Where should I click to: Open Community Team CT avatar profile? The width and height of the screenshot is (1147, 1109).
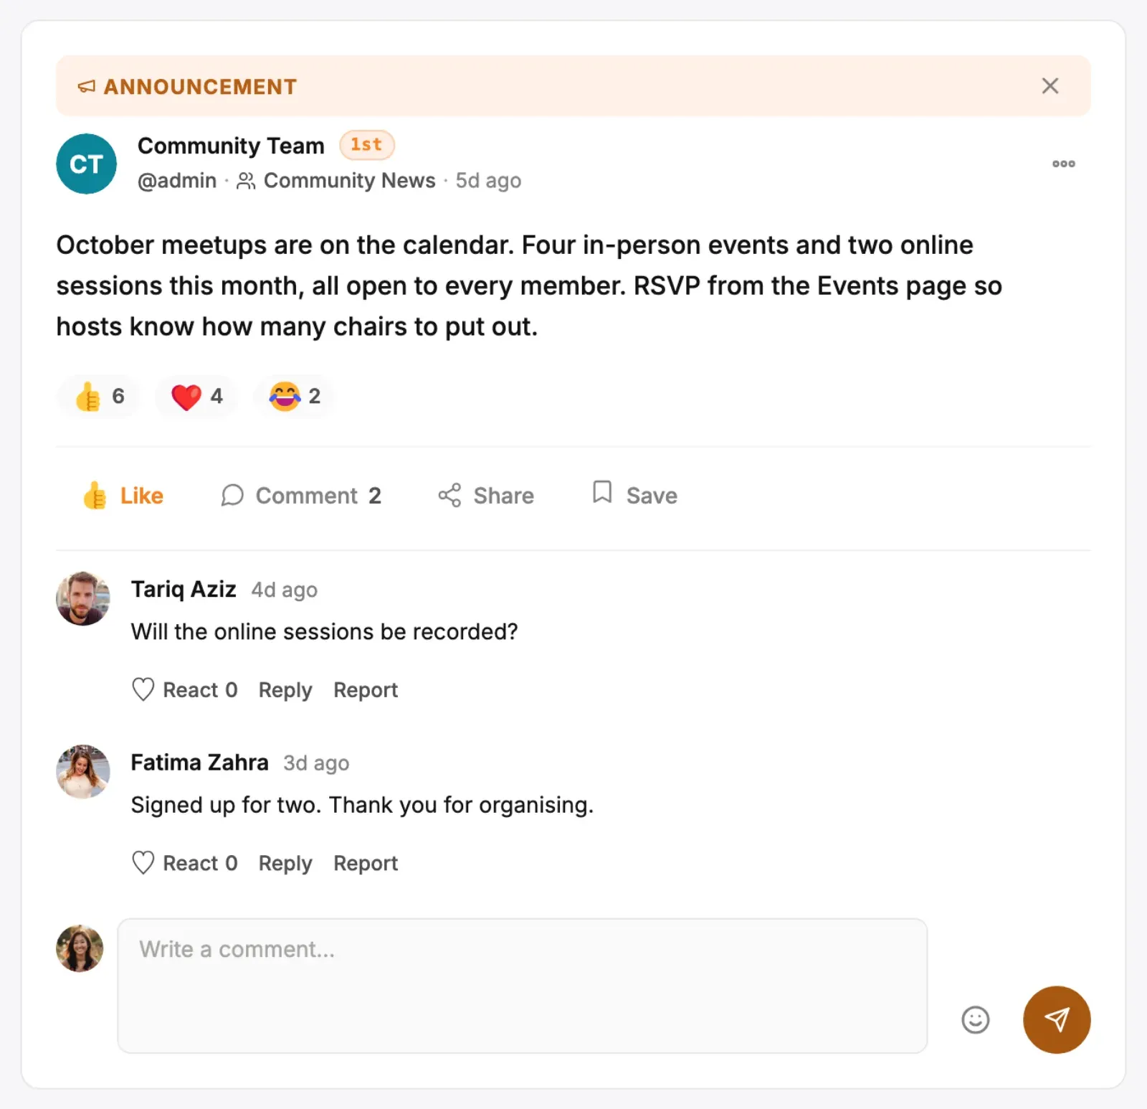click(x=87, y=164)
